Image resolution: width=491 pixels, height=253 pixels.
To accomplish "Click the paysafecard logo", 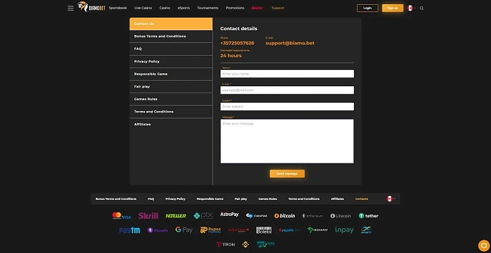I will point(289,230).
